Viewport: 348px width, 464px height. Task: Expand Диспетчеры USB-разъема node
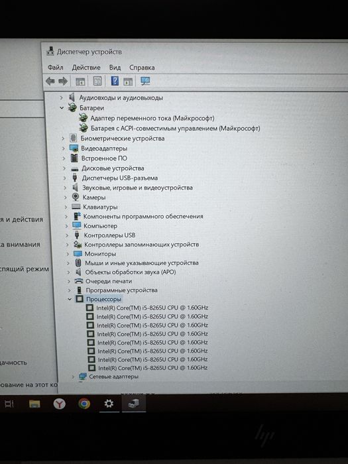65,178
